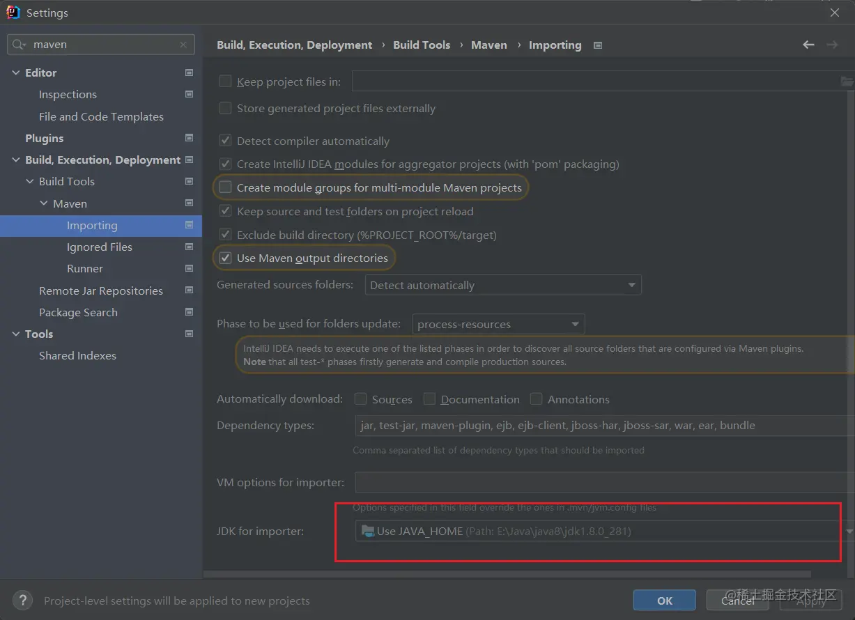
Task: Select Ignored Files under Maven
Action: [99, 247]
